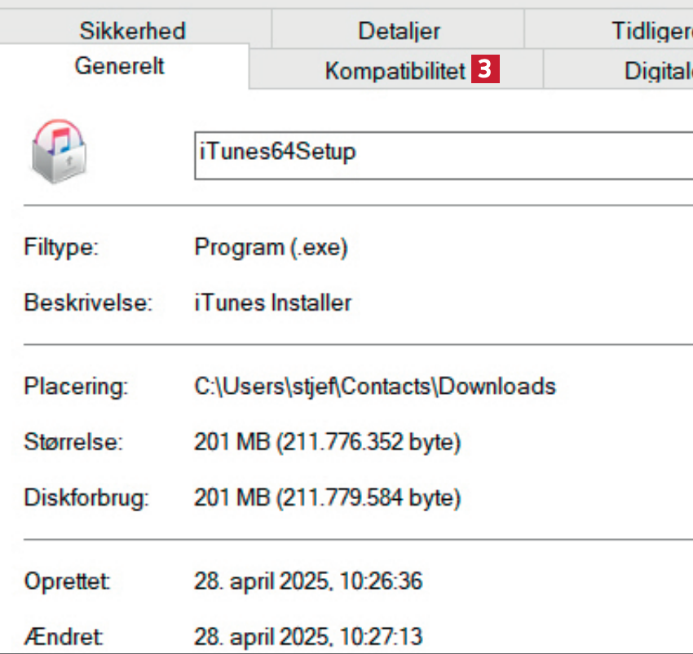The image size is (693, 654).
Task: Click the 211.776.352 byte size value
Action: coord(327,443)
